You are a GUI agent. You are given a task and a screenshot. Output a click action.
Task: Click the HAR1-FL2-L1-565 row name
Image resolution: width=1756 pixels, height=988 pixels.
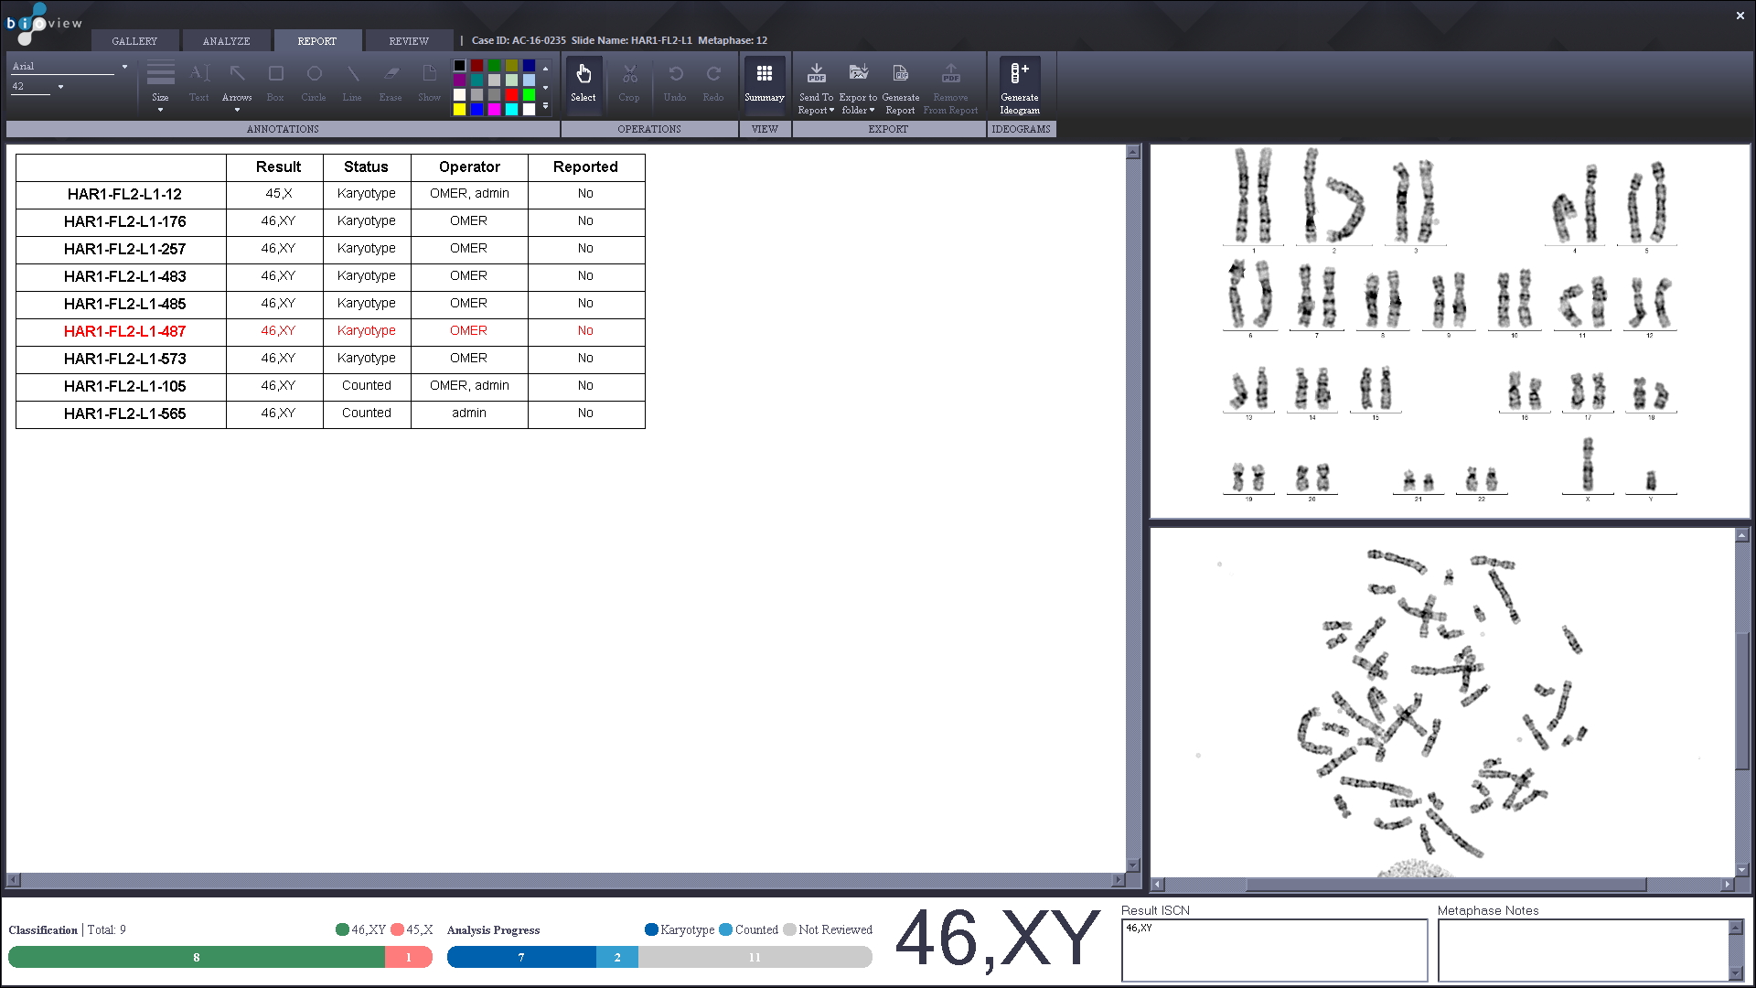pos(124,413)
